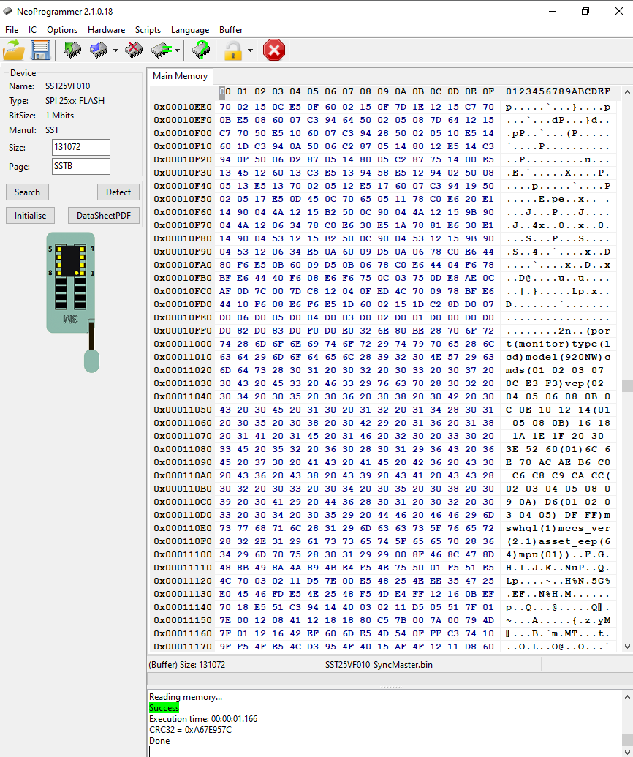
Task: Click the hex editor scrollbar thumb
Action: [627, 385]
